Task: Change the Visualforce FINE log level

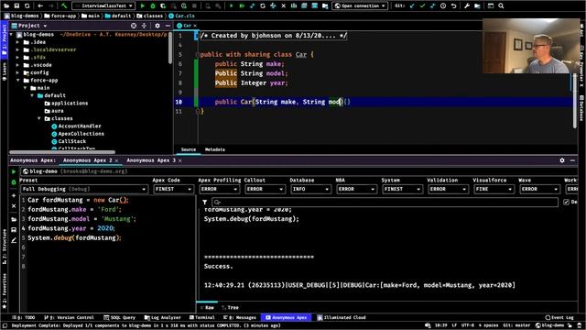Action: coord(494,189)
